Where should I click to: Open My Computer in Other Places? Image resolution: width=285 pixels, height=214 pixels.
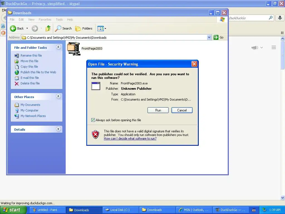point(30,110)
